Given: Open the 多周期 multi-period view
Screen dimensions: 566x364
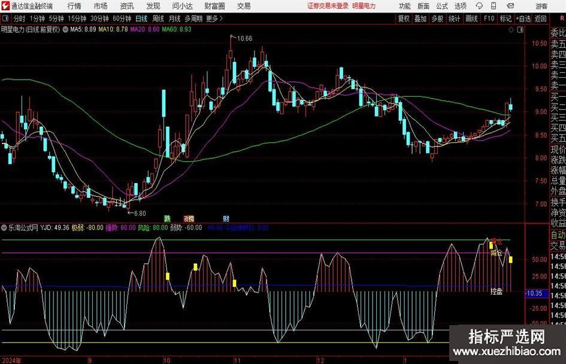Looking at the screenshot, I should (193, 19).
